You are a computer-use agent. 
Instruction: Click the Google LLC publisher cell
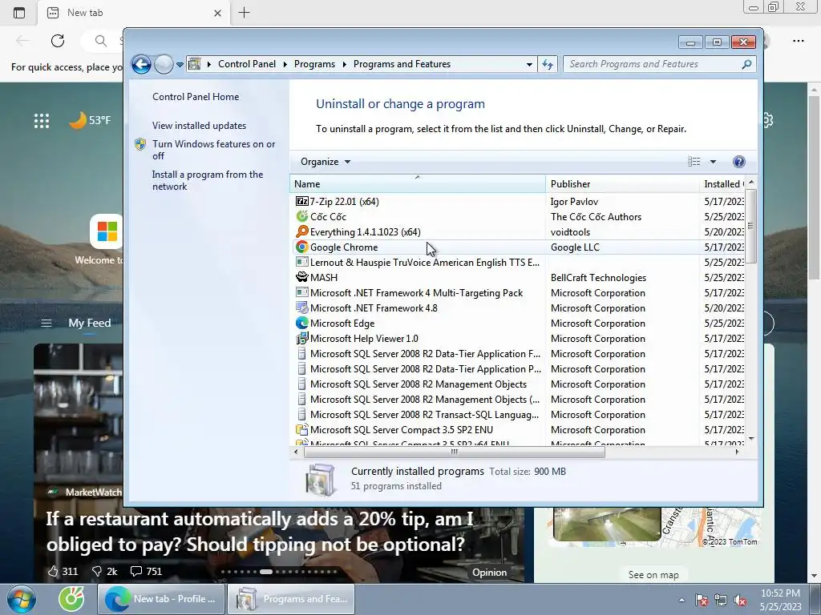click(x=575, y=247)
